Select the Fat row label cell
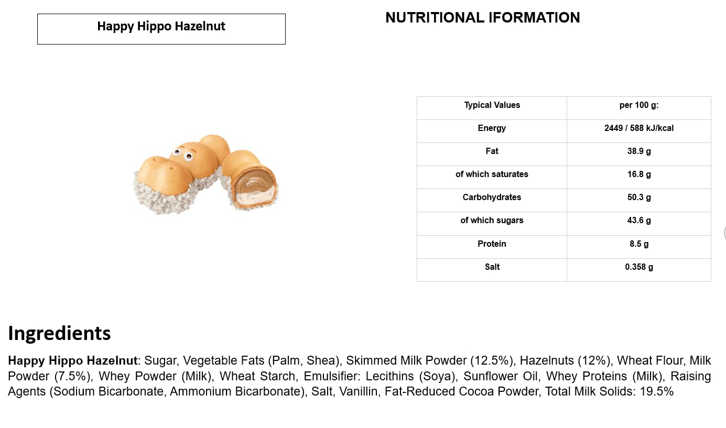This screenshot has width=726, height=428. tap(492, 151)
